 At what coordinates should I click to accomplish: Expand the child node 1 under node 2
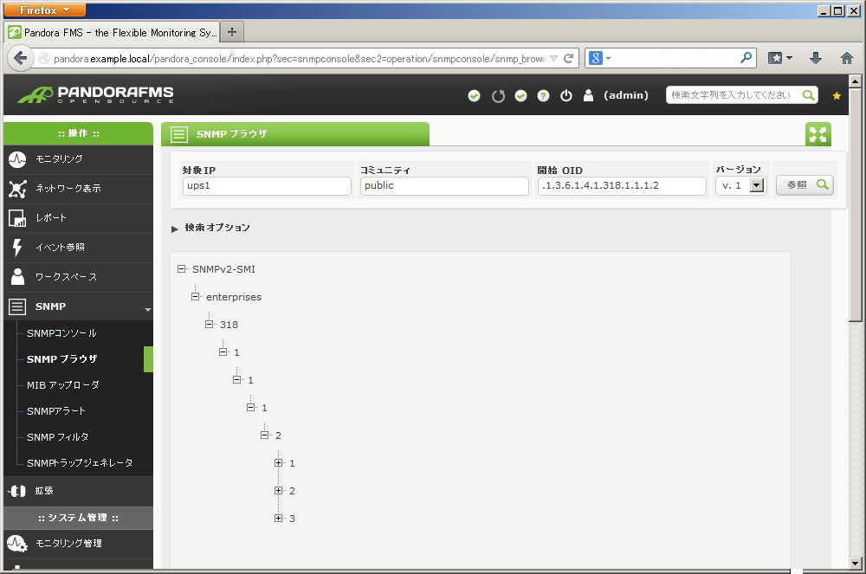pyautogui.click(x=278, y=462)
